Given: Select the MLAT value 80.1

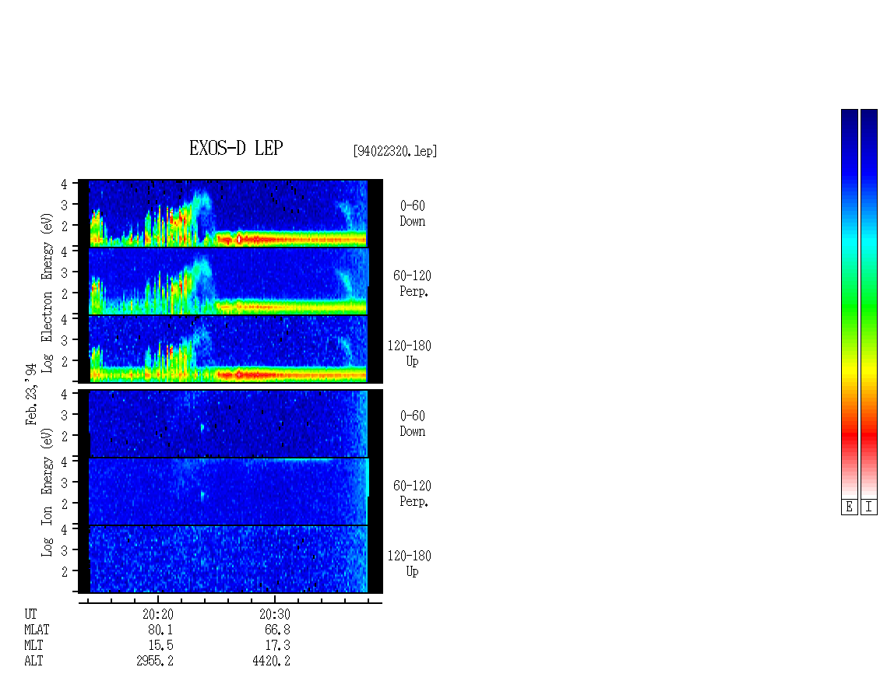Looking at the screenshot, I should coord(160,630).
